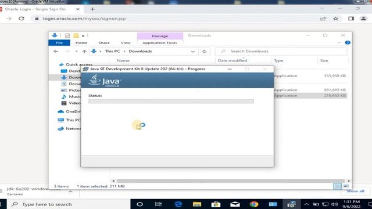
Task: Reload the Oracle login page in Chrome
Action: [22, 19]
